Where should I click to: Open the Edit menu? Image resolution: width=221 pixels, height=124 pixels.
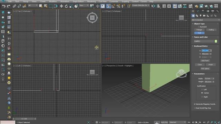point(10,1)
